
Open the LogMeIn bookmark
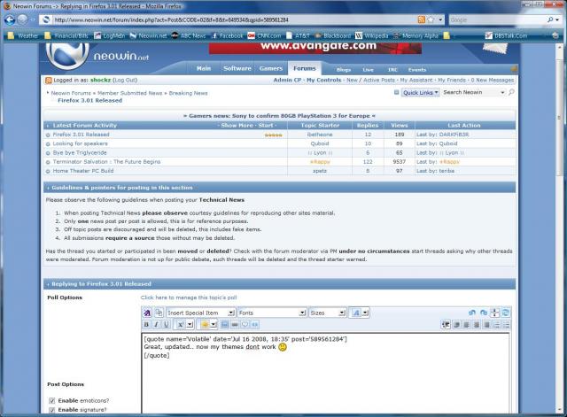[110, 35]
